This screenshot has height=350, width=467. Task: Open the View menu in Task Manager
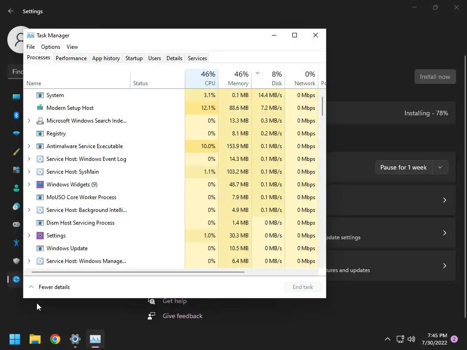pyautogui.click(x=72, y=47)
